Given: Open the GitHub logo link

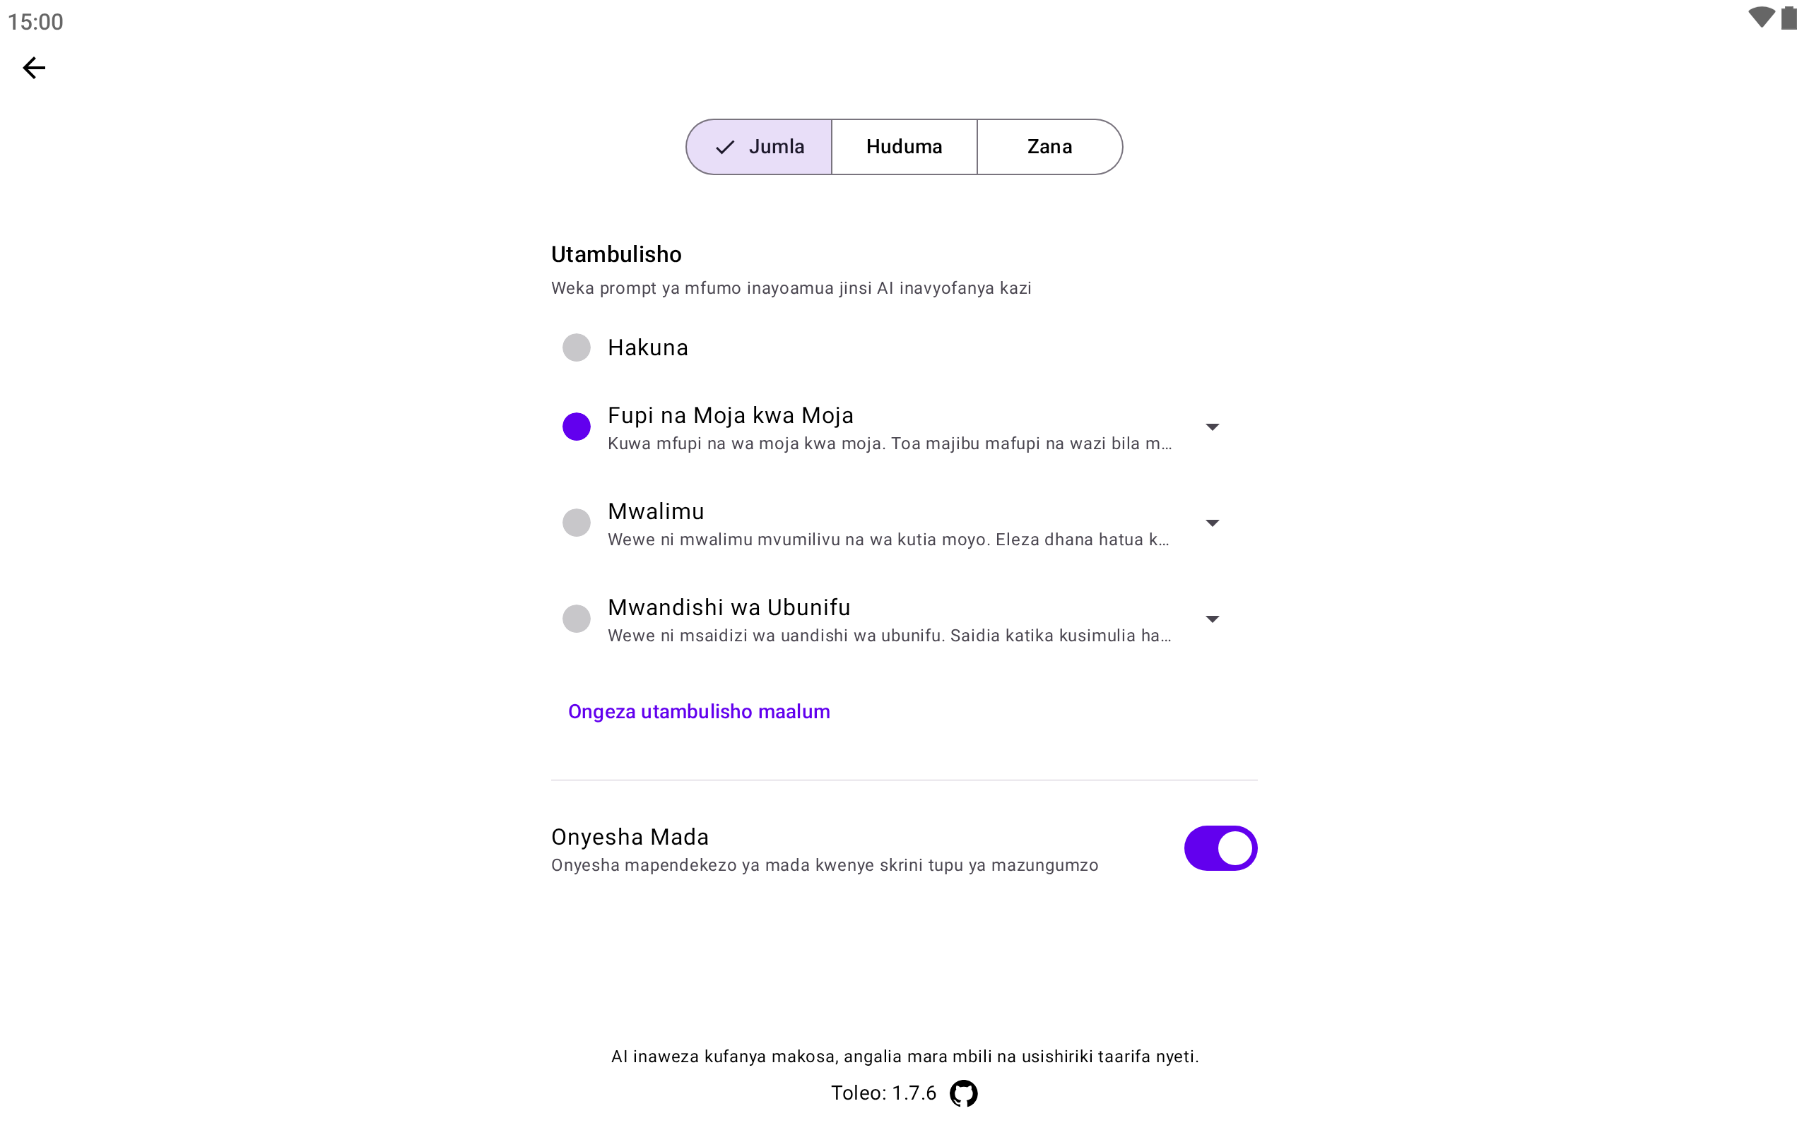Looking at the screenshot, I should [x=963, y=1093].
